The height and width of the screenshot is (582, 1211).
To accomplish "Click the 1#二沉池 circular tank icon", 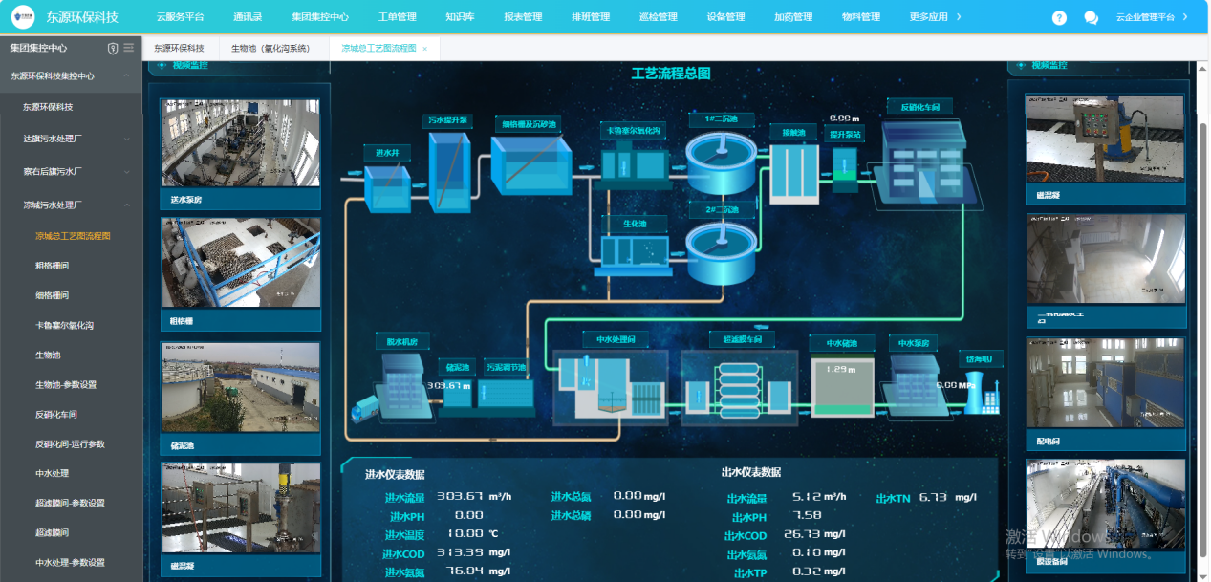I will tap(720, 159).
